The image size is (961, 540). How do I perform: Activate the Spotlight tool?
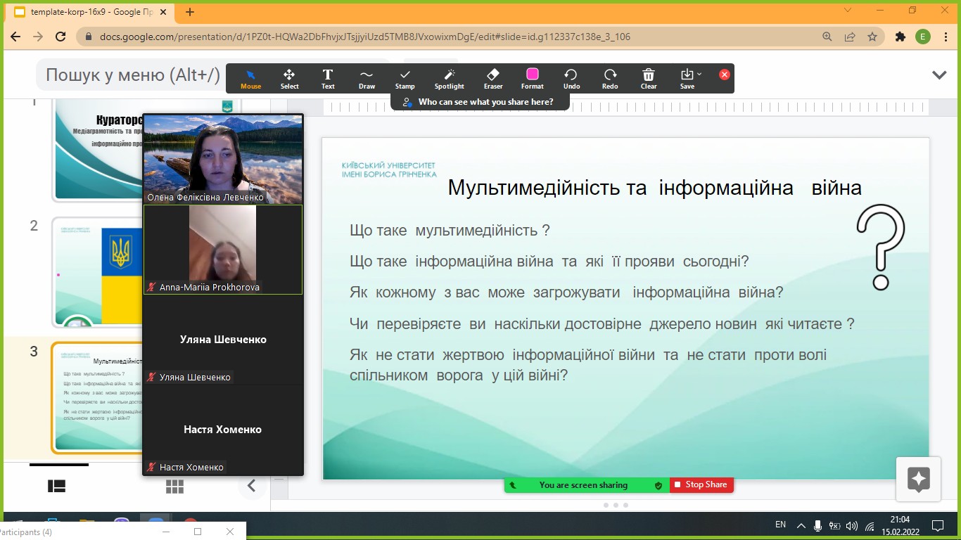(x=449, y=78)
